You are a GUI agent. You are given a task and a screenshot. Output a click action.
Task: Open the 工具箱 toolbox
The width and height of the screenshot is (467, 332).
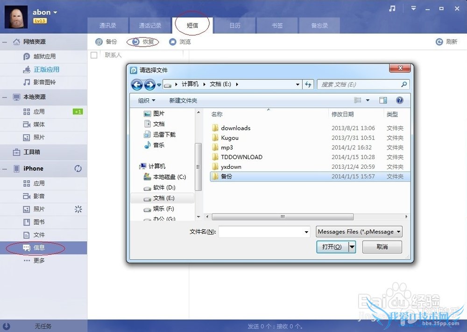click(x=43, y=152)
